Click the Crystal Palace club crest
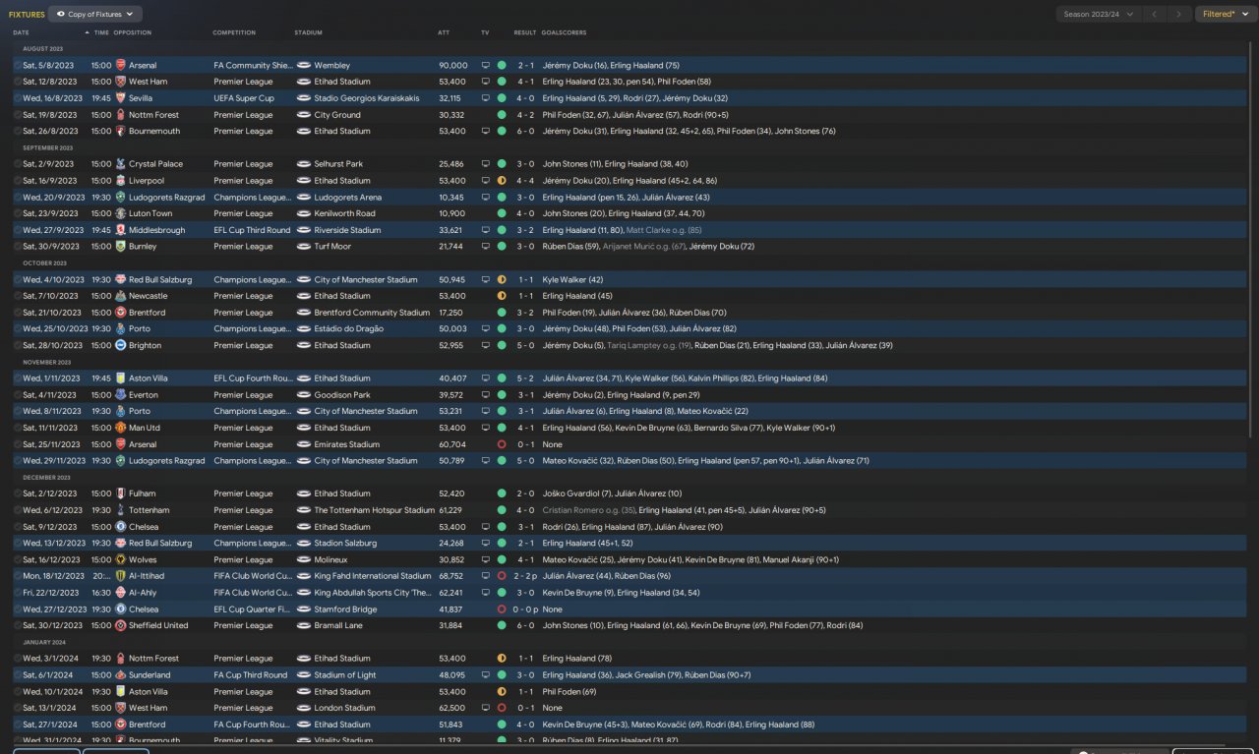1259x754 pixels. [121, 164]
